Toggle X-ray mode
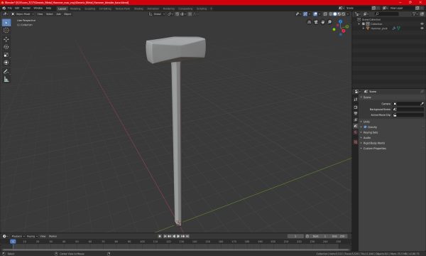The image size is (426, 256). (x=325, y=14)
